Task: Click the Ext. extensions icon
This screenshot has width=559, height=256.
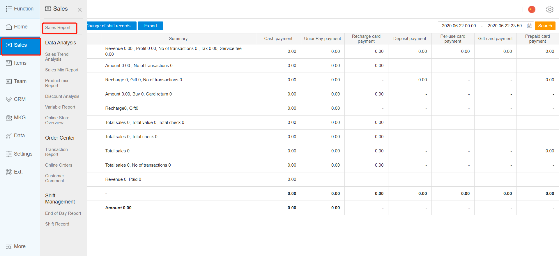Action: [9, 172]
